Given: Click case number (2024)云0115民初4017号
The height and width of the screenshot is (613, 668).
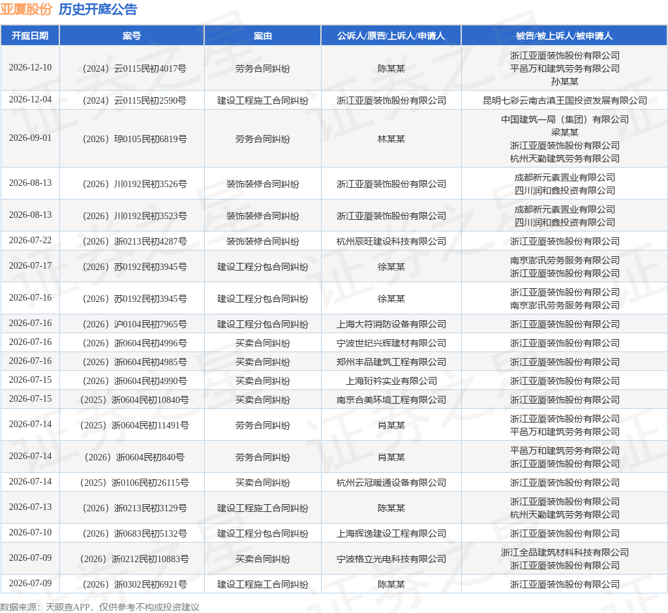Looking at the screenshot, I should pyautogui.click(x=134, y=68).
